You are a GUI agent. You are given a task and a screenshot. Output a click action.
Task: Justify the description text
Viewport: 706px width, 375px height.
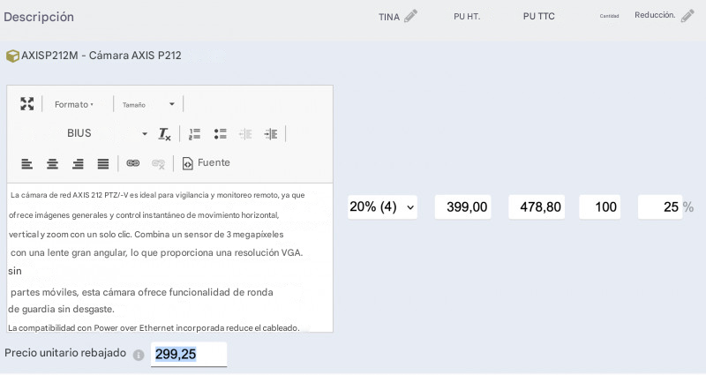(103, 163)
